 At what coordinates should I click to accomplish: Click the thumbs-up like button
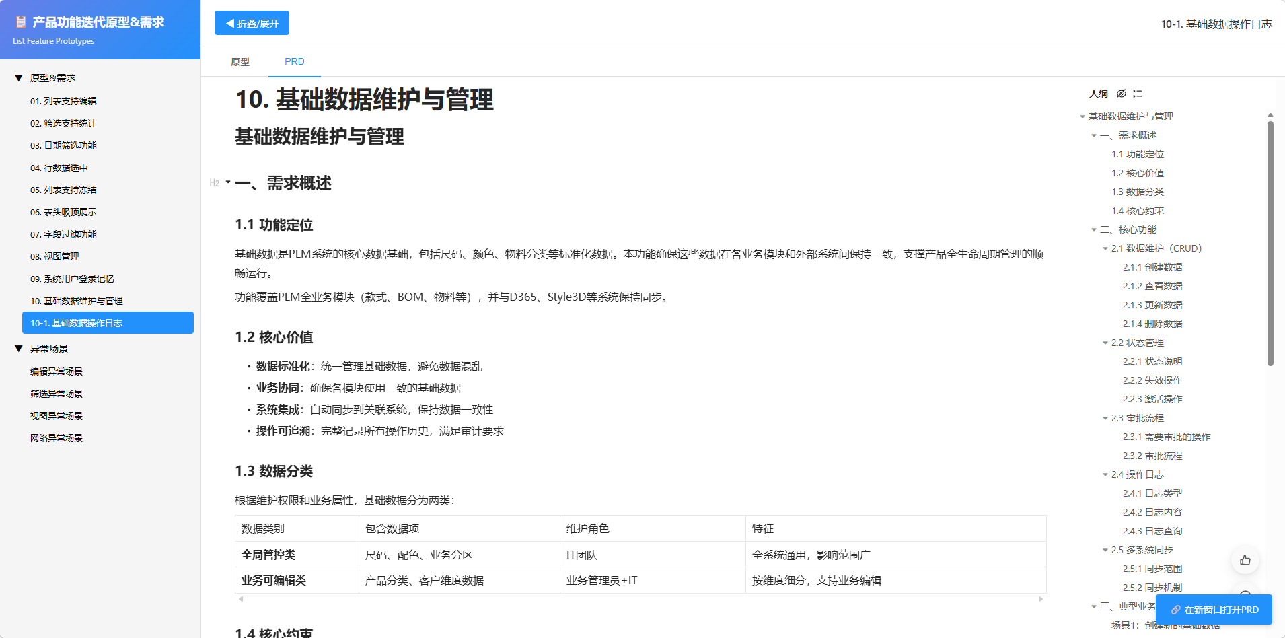pyautogui.click(x=1245, y=560)
